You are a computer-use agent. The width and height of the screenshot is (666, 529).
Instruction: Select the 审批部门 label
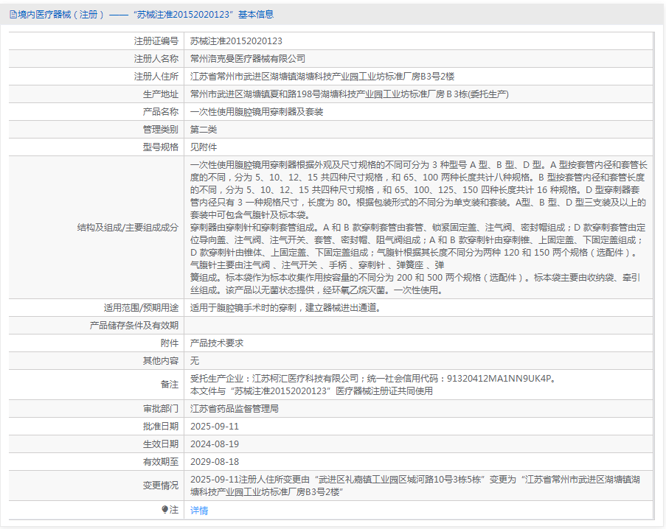click(161, 408)
